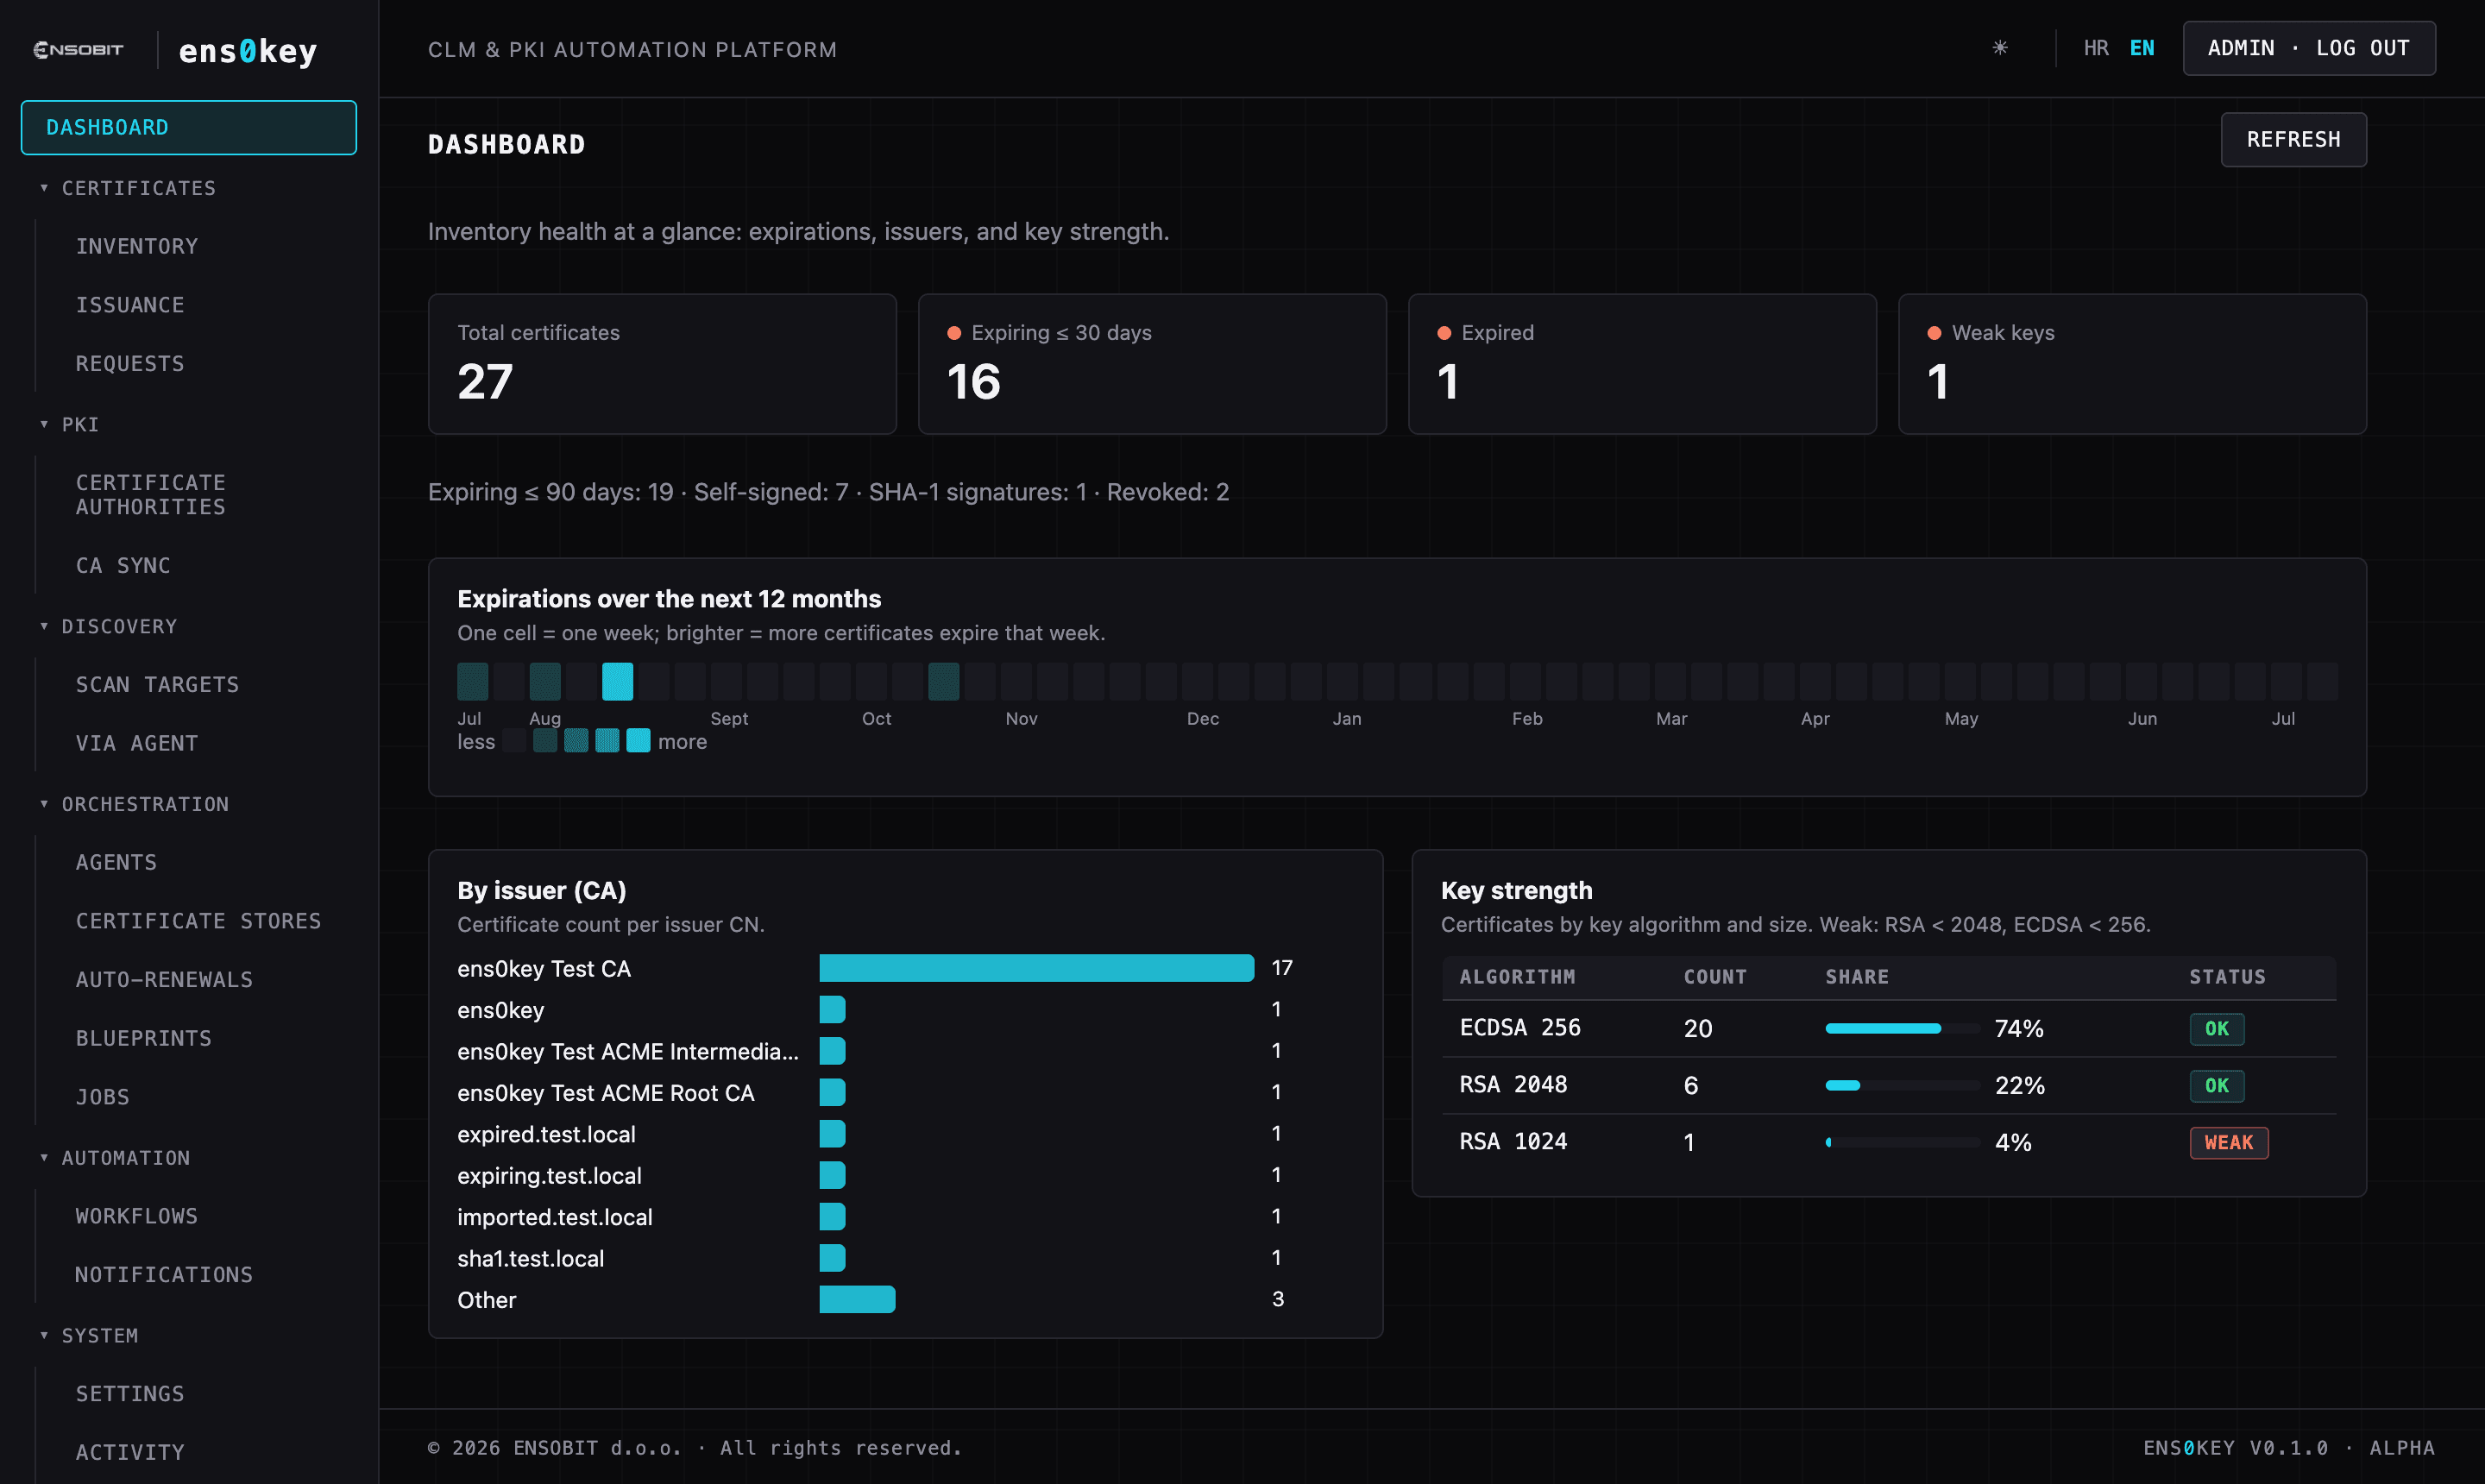
Task: Open Notifications page
Action: [x=164, y=1275]
